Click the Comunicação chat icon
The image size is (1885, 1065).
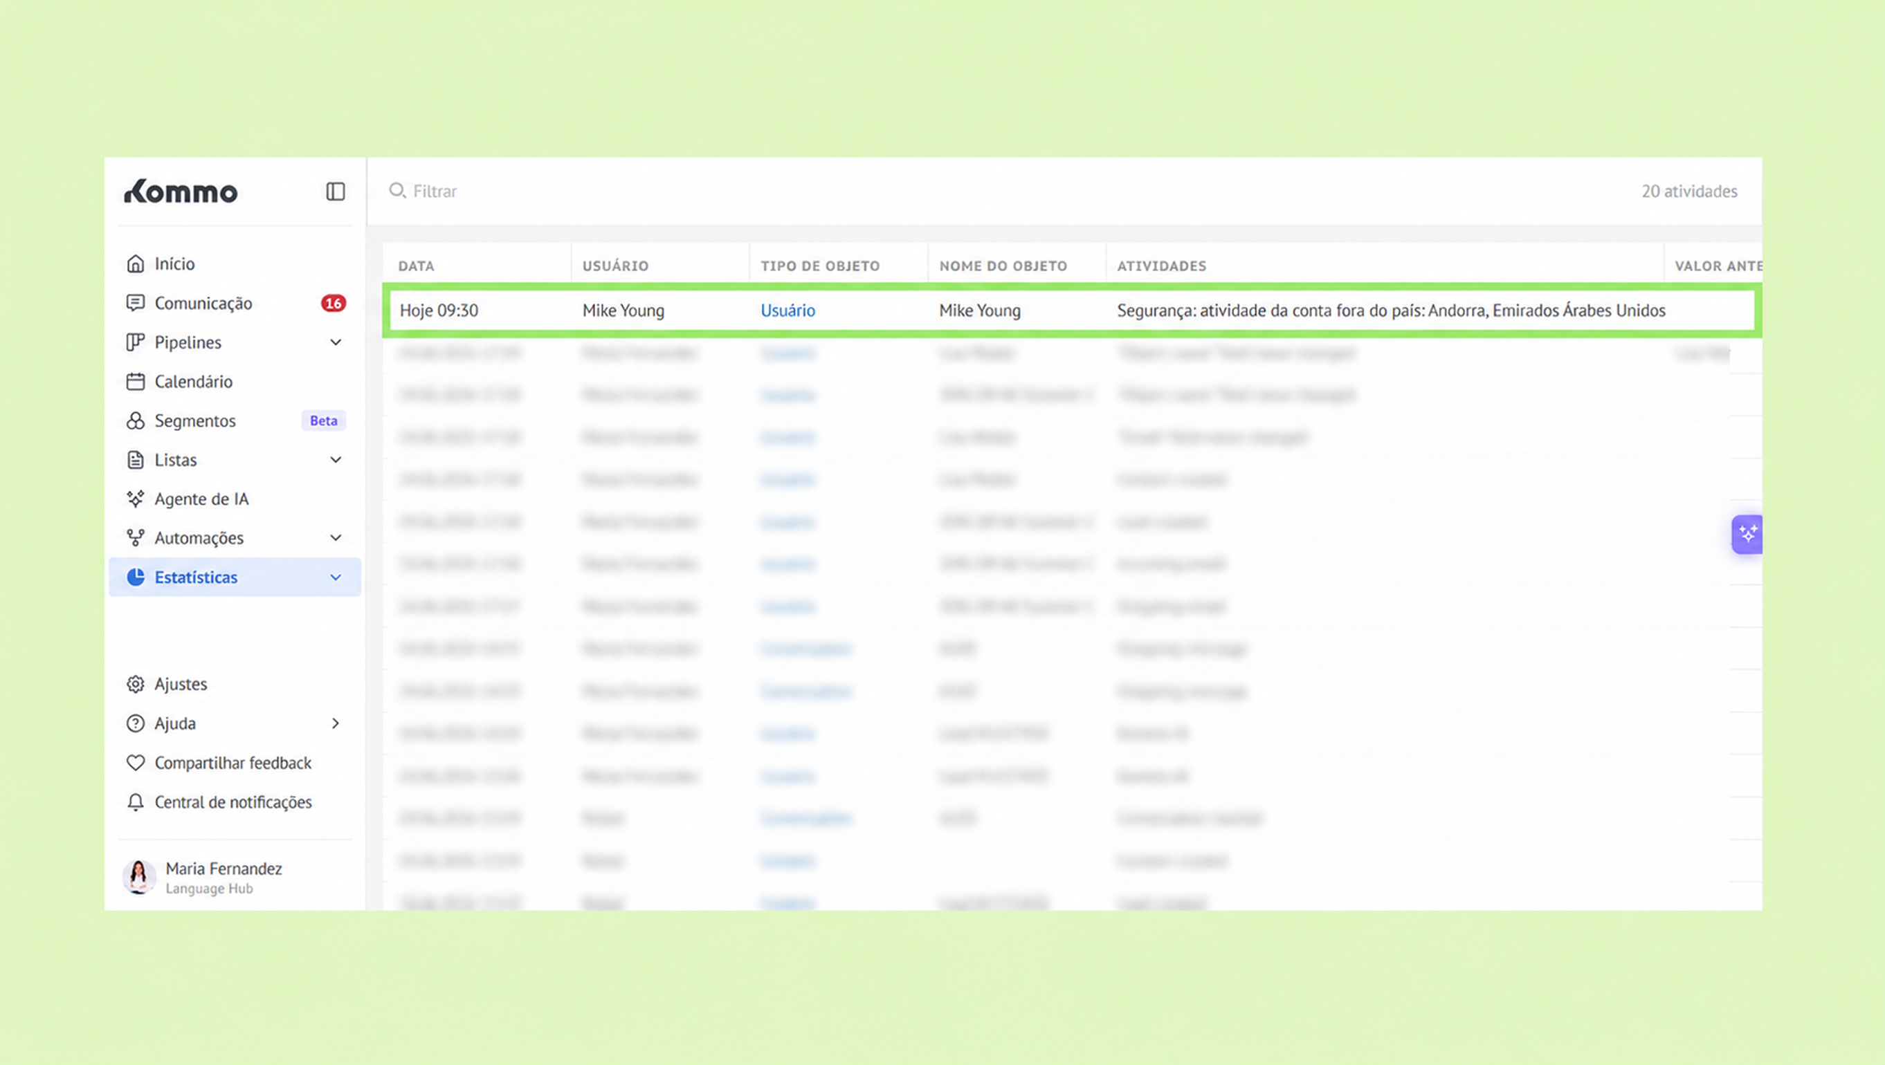pos(136,303)
